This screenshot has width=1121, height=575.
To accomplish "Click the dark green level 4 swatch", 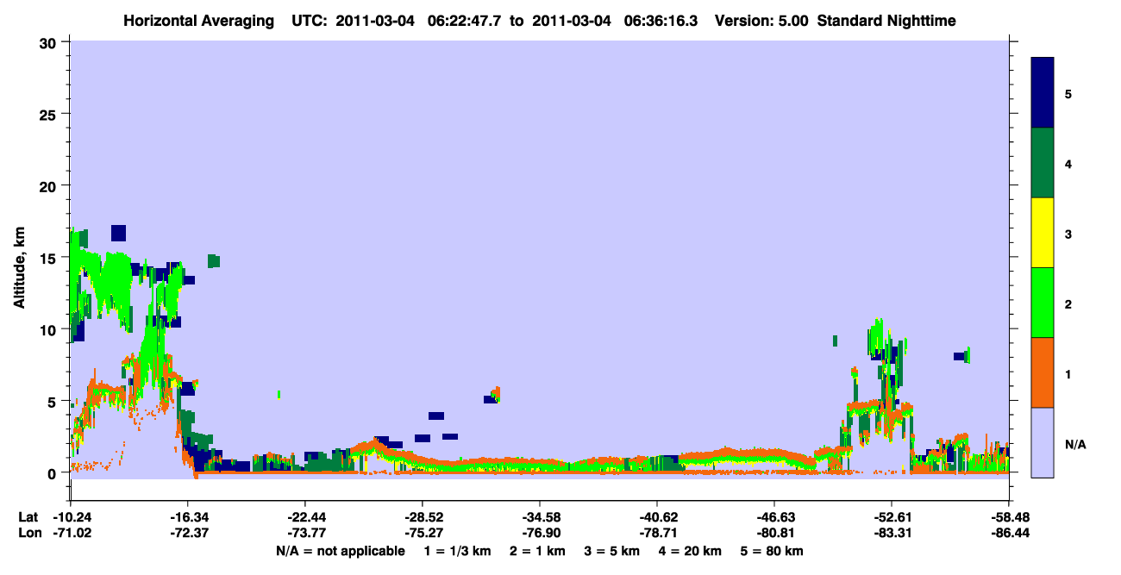I will 1043,163.
